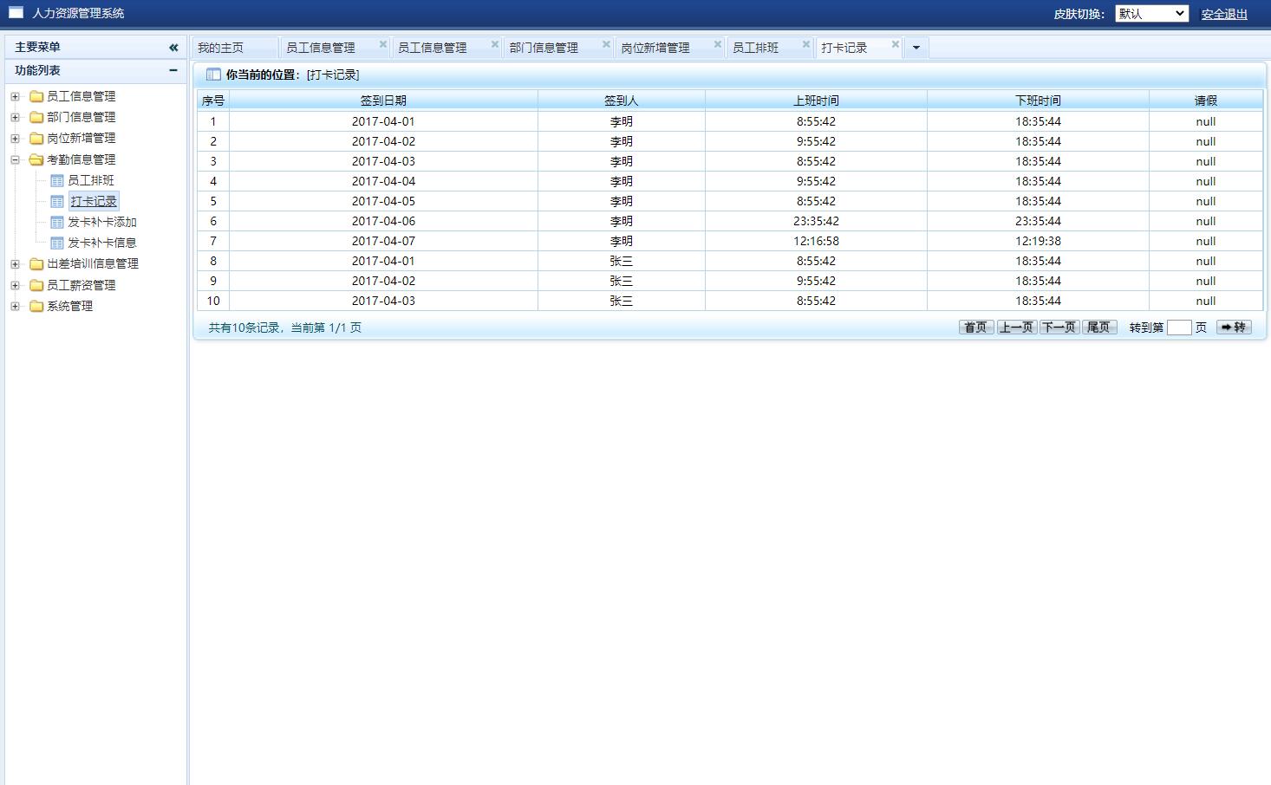
Task: Select 打卡记录 in the sidebar tree
Action: tap(94, 201)
